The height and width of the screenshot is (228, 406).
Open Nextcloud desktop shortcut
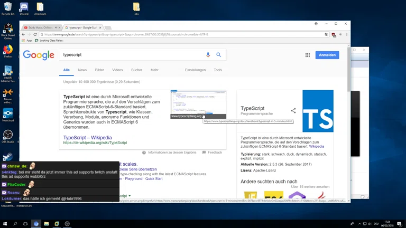pos(8,115)
